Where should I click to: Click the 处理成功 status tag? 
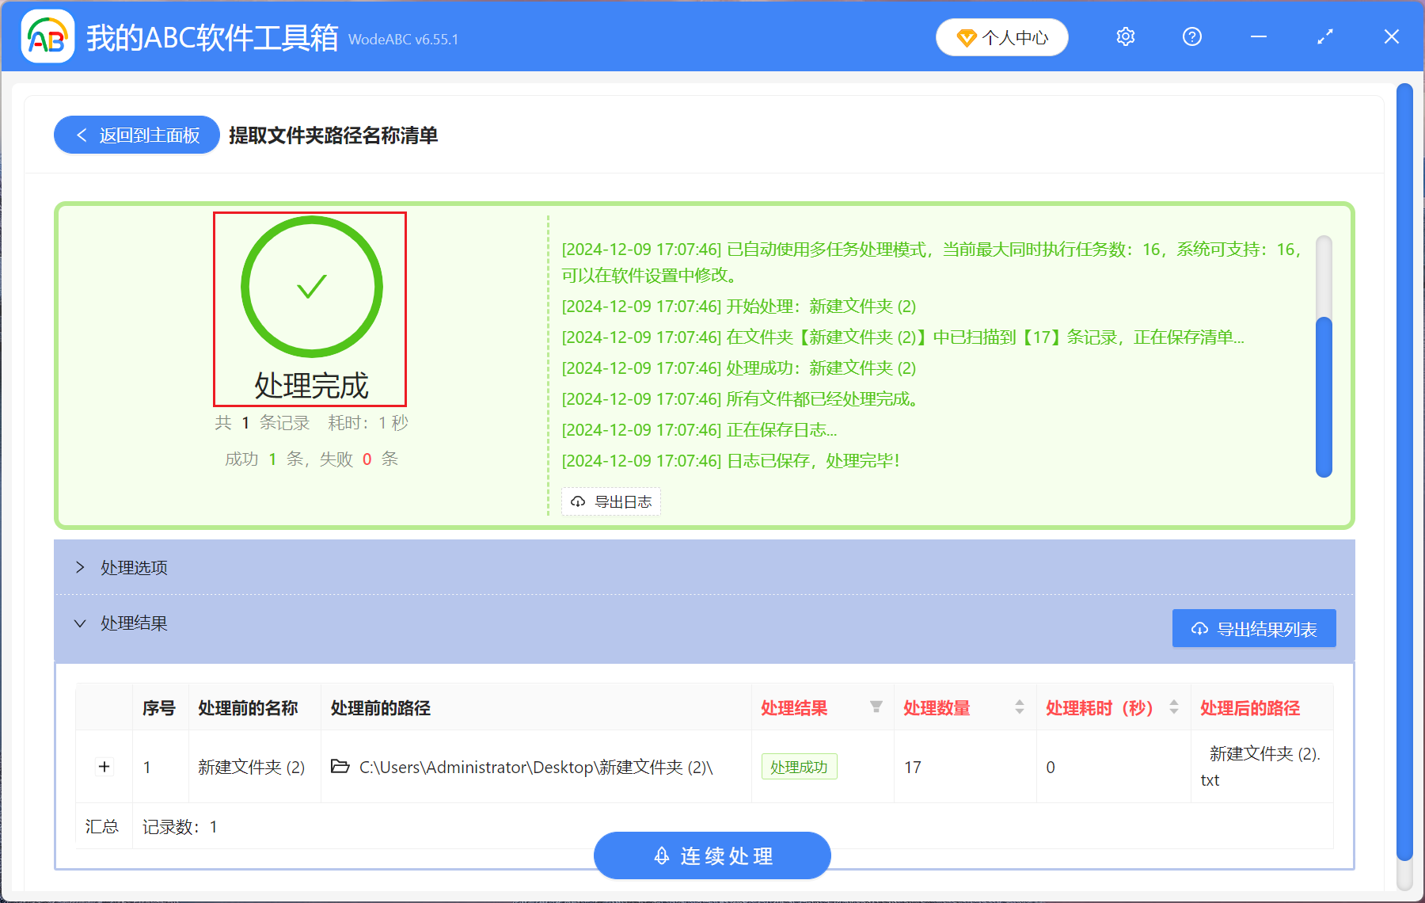pyautogui.click(x=798, y=767)
